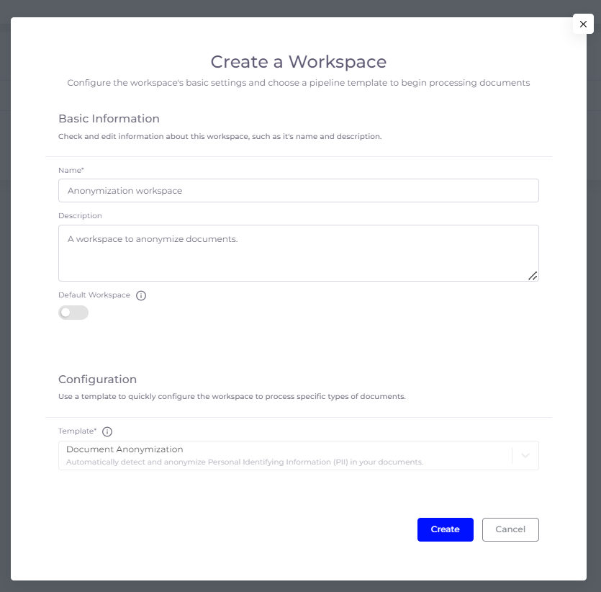Viewport: 601px width, 592px height.
Task: Cancel creating the workspace
Action: [x=510, y=529]
